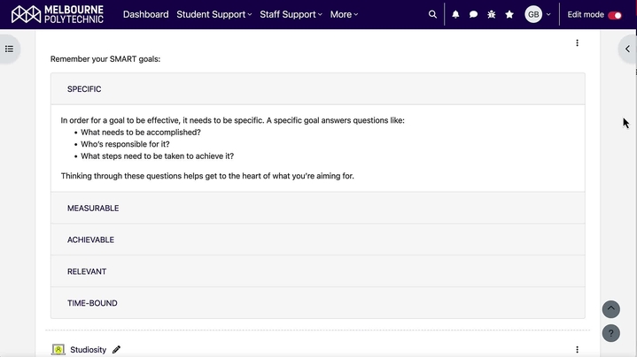Viewport: 637px width, 357px height.
Task: Open the Studiosity activity link
Action: (89, 349)
